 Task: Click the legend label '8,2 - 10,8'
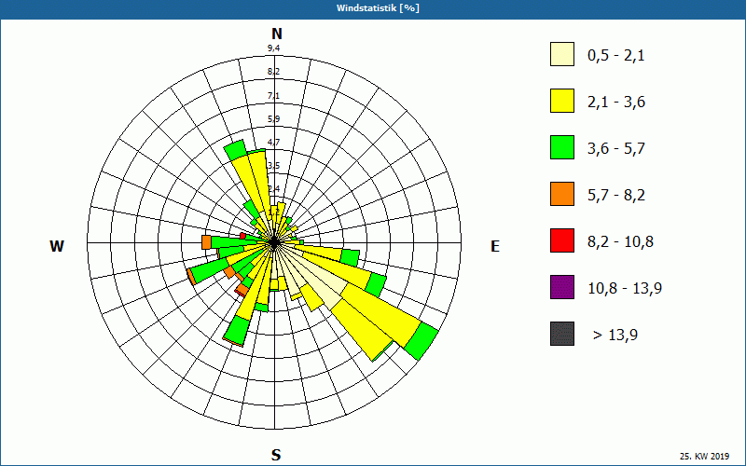620,242
